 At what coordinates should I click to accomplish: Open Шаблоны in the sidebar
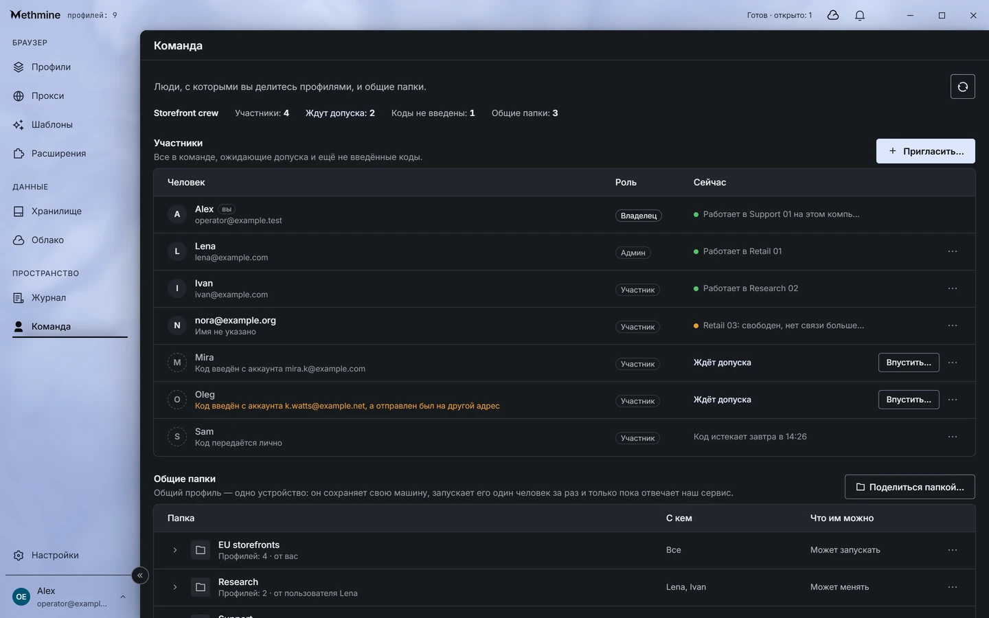(70, 125)
